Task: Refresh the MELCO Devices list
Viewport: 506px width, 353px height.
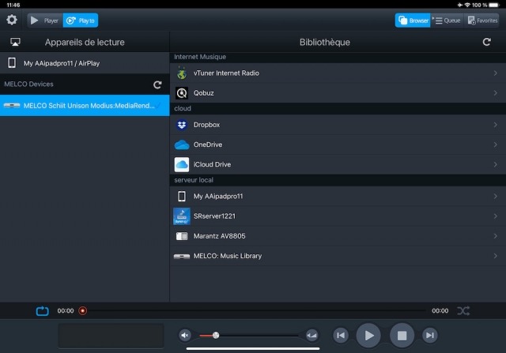Action: [157, 84]
